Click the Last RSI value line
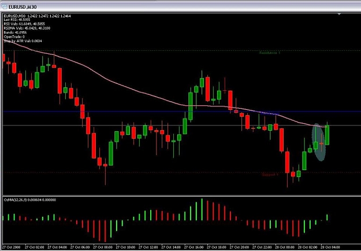 click(17, 20)
